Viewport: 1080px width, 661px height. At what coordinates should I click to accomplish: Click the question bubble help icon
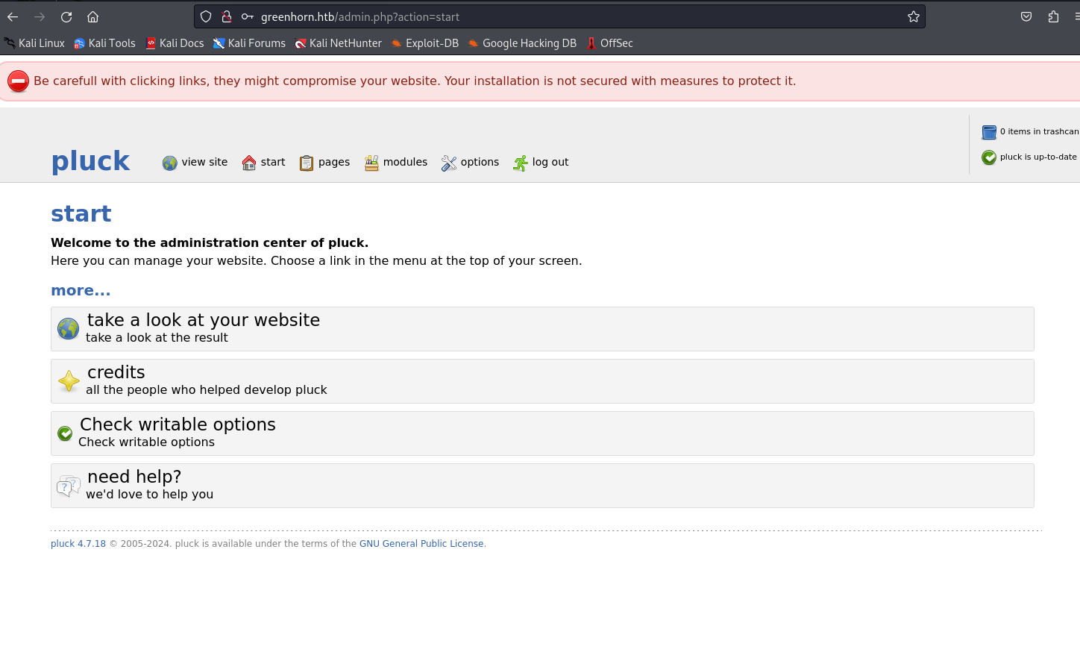click(69, 486)
